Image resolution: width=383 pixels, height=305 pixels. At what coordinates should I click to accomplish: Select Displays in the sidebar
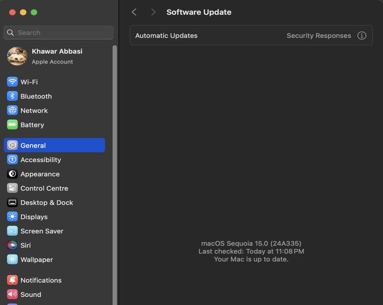[34, 217]
